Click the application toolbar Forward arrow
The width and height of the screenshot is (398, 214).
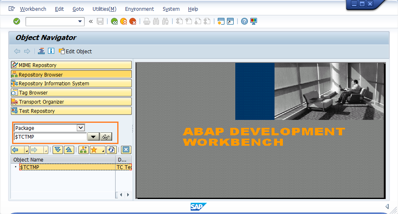pyautogui.click(x=27, y=51)
